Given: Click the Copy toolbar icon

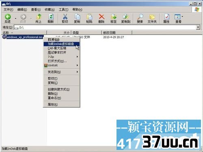Looking at the screenshot, I should [x=77, y=17].
